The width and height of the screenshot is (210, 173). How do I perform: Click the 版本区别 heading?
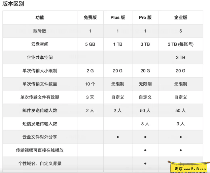click(x=13, y=4)
